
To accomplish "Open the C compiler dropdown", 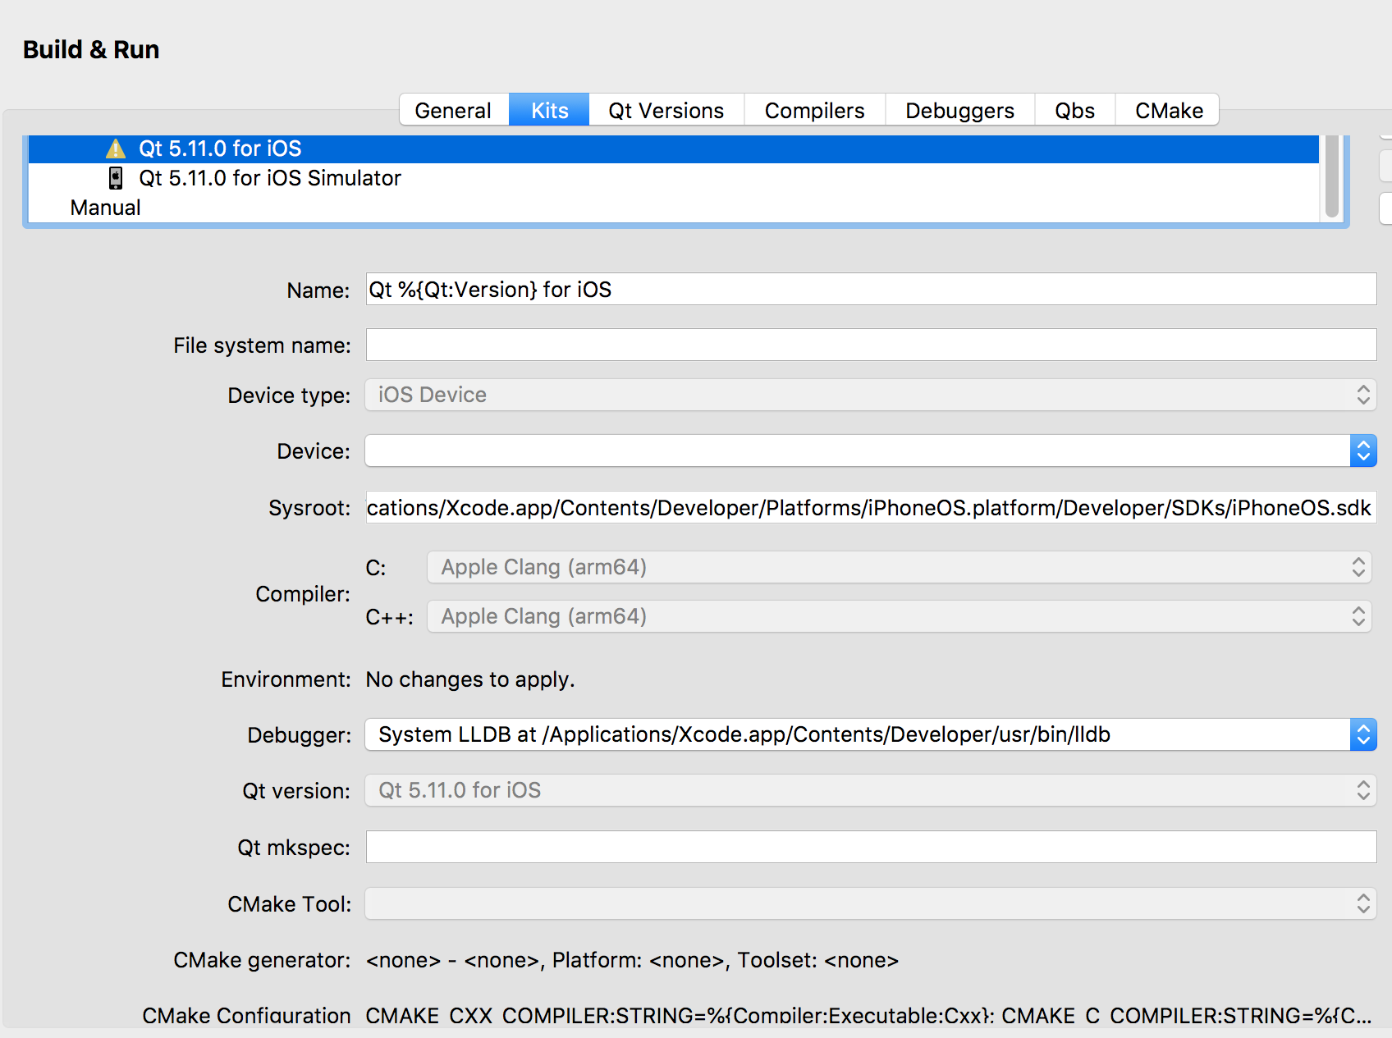I will [899, 567].
